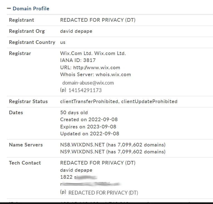Click the clientTransferProhibited status
This screenshot has height=204, width=213.
89,101
